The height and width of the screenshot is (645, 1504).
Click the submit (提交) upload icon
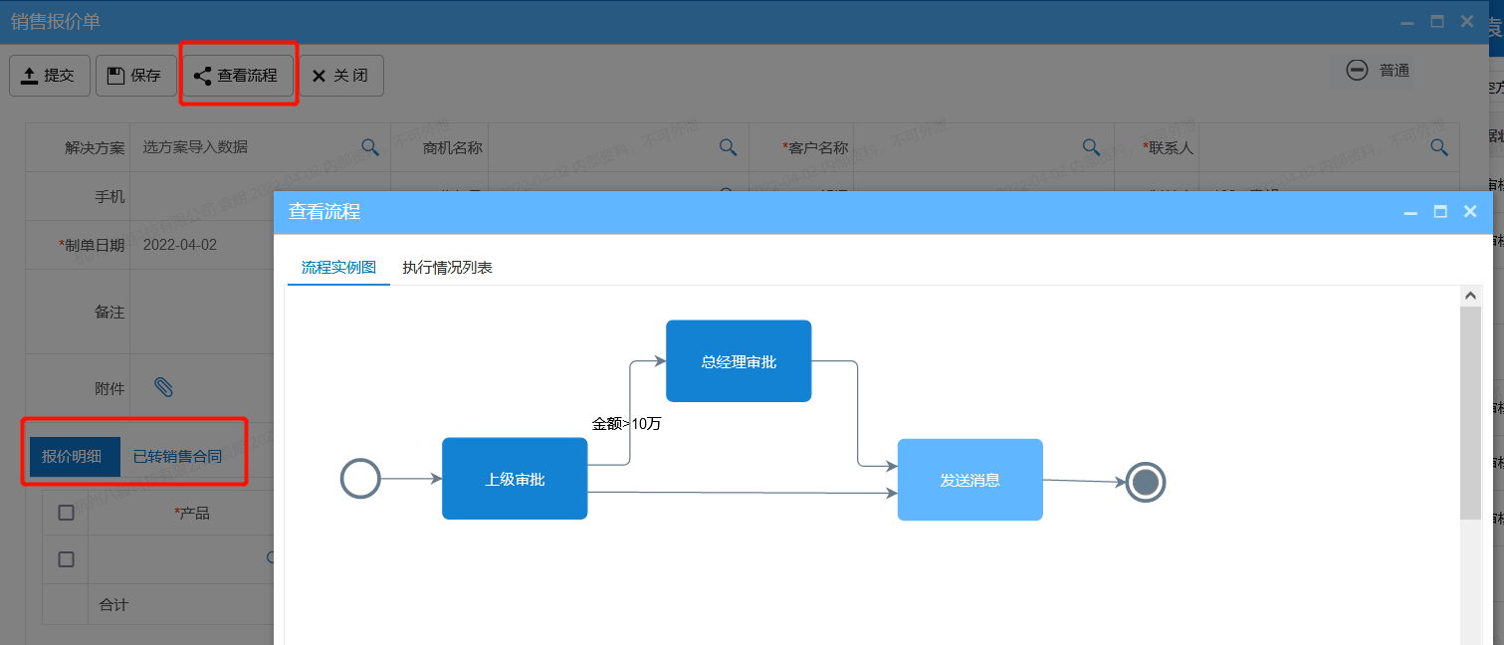coord(28,75)
